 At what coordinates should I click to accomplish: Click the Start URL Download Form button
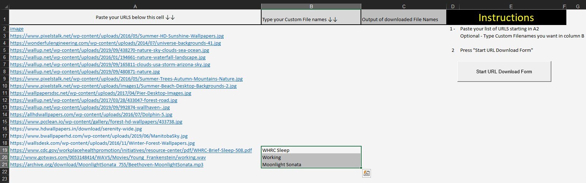point(504,71)
